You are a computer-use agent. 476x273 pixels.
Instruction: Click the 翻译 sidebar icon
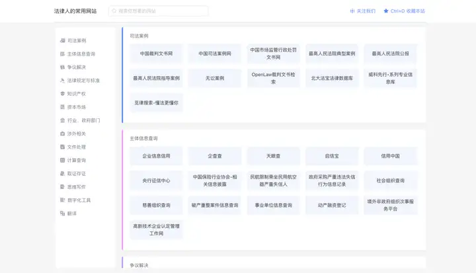[63, 214]
